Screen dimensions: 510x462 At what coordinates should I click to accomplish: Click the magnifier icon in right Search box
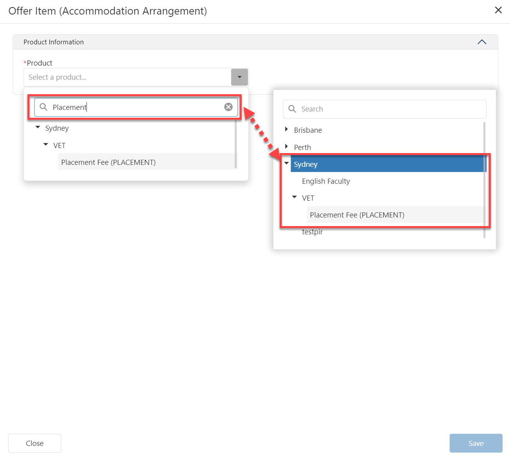tap(292, 109)
